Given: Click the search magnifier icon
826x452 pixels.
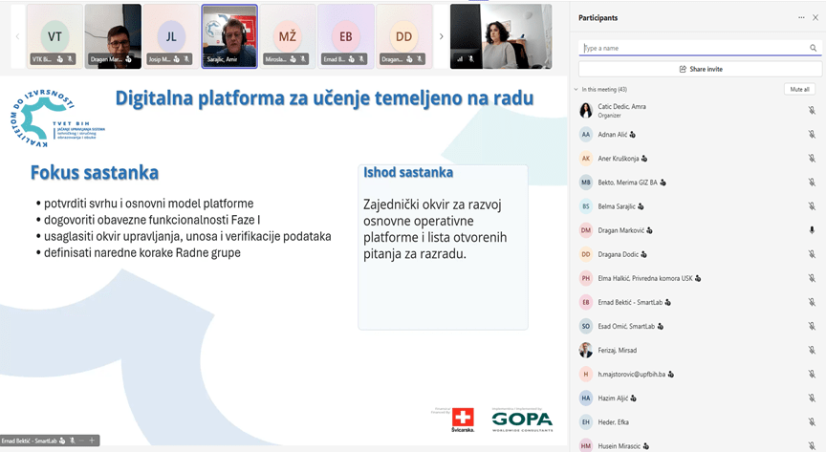Looking at the screenshot, I should click(813, 48).
